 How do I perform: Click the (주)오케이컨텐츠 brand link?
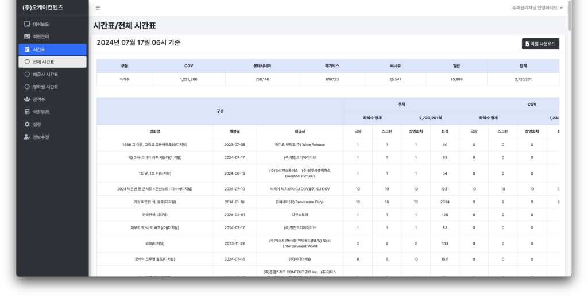(x=42, y=7)
